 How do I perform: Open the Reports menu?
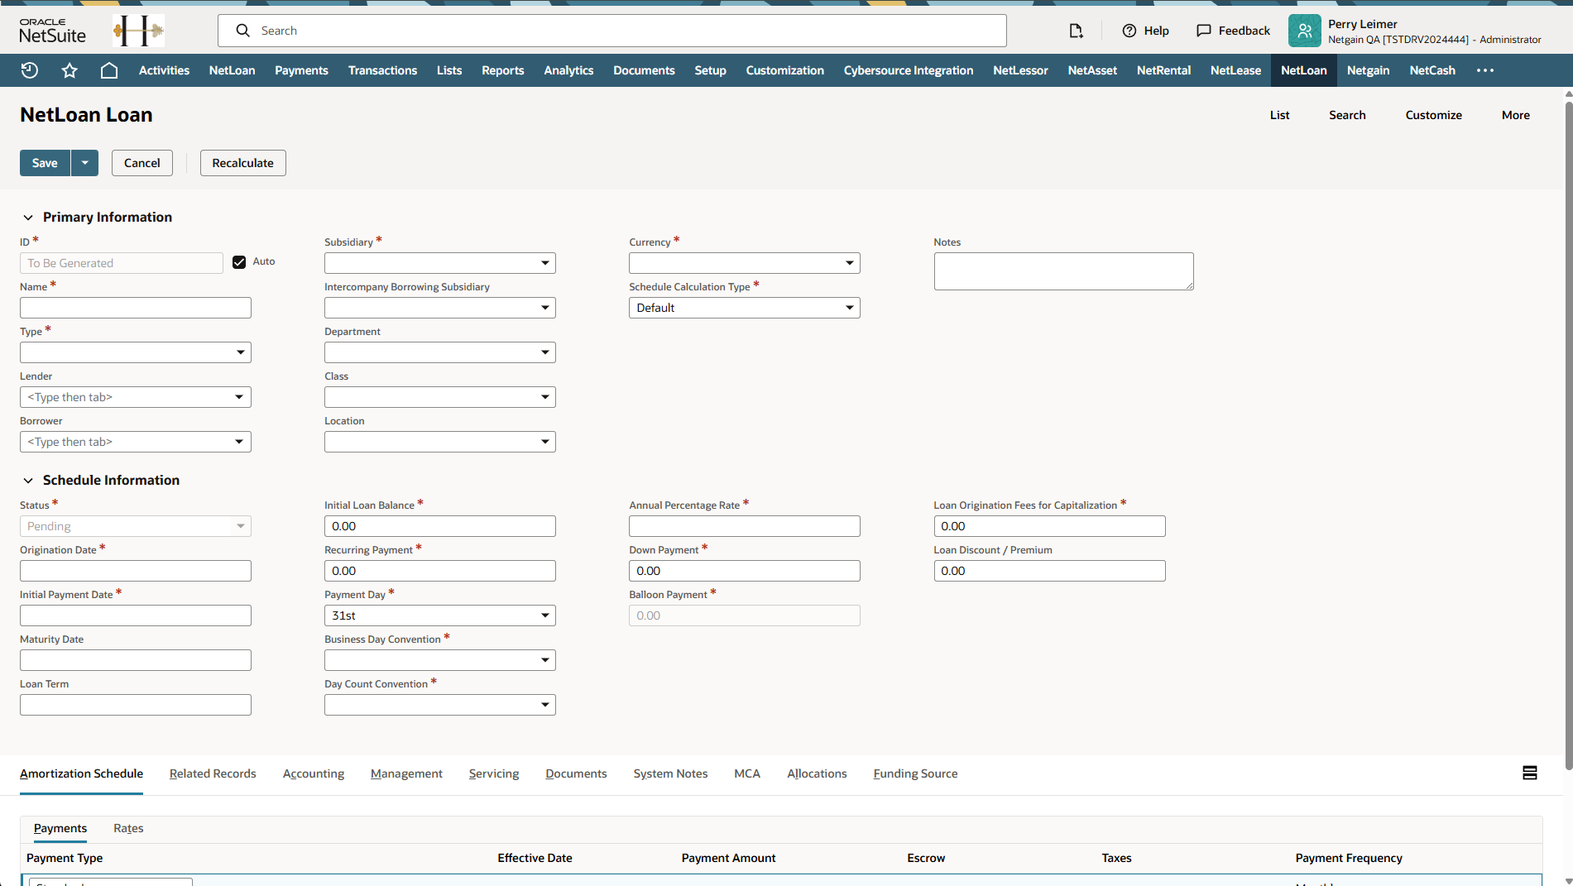pyautogui.click(x=502, y=70)
